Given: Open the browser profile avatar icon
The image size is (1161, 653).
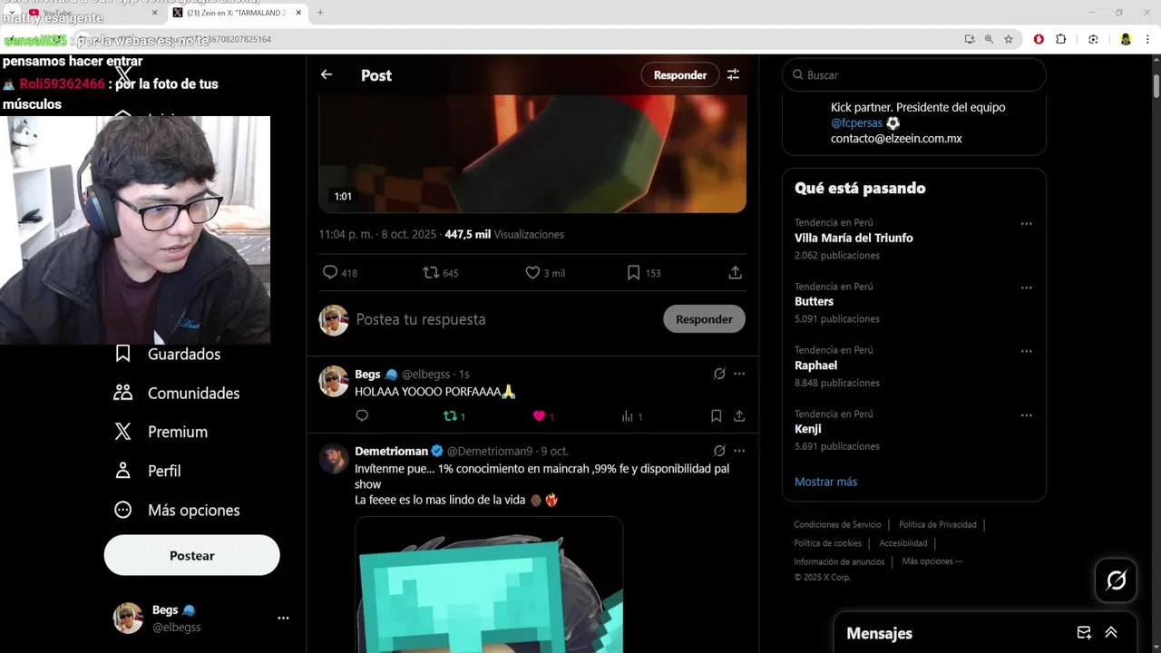Looking at the screenshot, I should point(1126,39).
